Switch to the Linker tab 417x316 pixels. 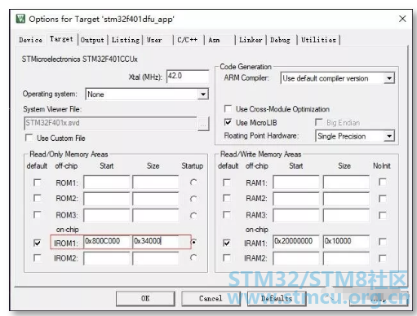(251, 40)
